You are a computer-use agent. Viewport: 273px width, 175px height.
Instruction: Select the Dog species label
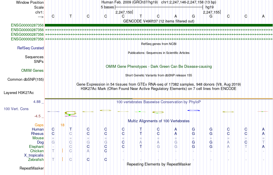40,142
